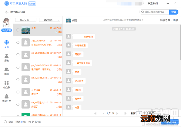Select radio button for xin23344 conversation
The image size is (181, 127).
pos(18,92)
